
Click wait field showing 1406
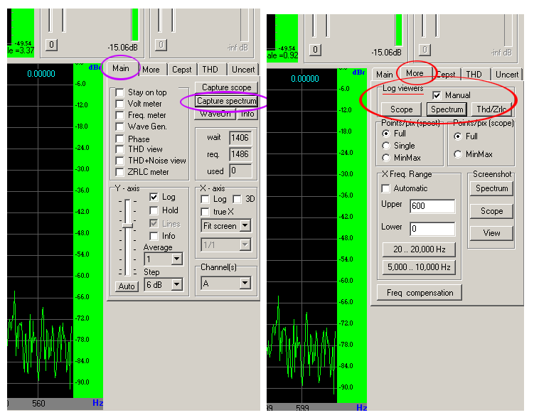[x=240, y=138]
